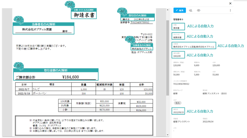The height and width of the screenshot is (138, 247).
Task: Click scrollbar up arrow of document
Action: [x=168, y=10]
